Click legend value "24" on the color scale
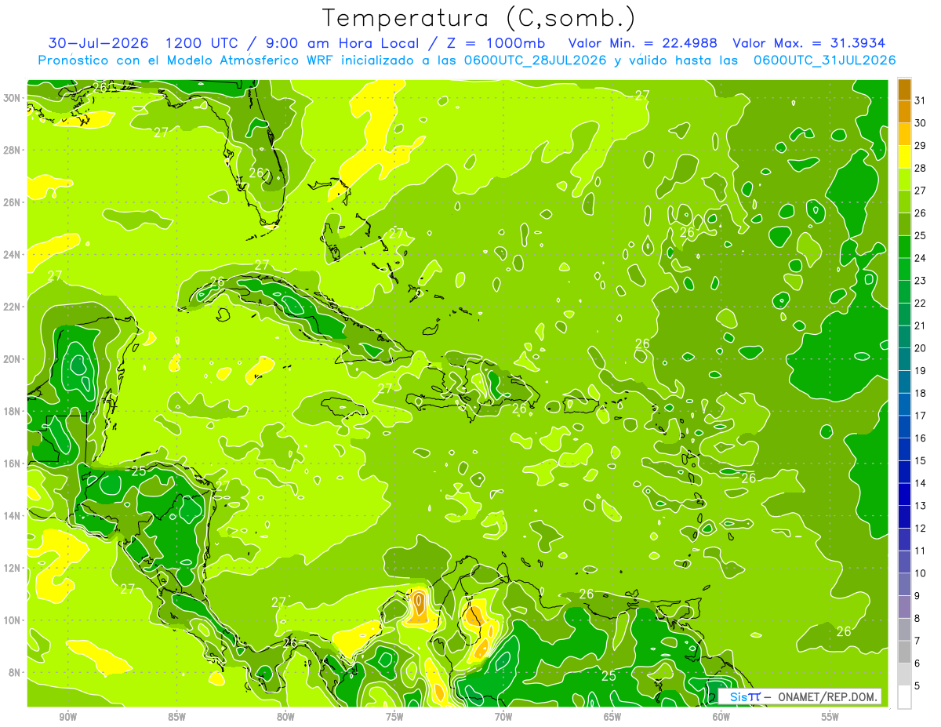941x727 pixels. pyautogui.click(x=920, y=258)
